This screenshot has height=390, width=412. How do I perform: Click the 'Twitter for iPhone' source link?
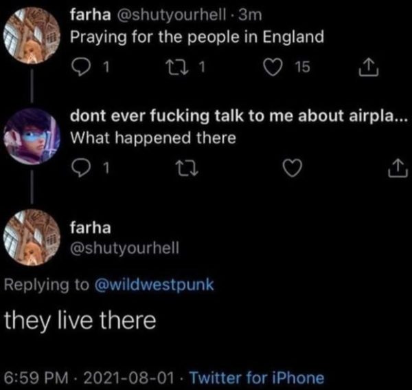coord(256,377)
